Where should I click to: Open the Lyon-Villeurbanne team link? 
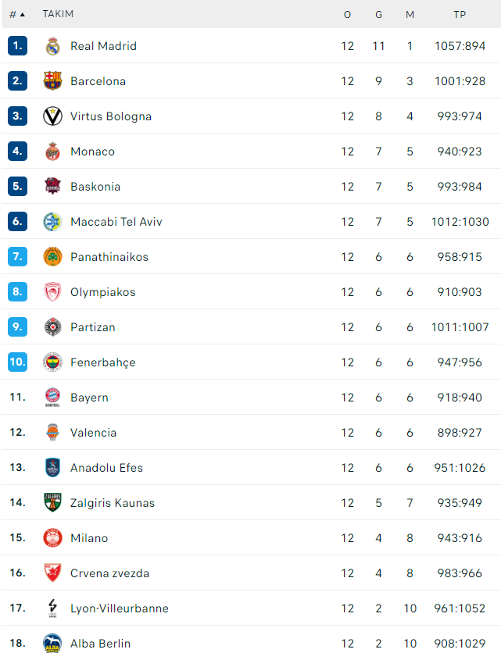tap(120, 608)
